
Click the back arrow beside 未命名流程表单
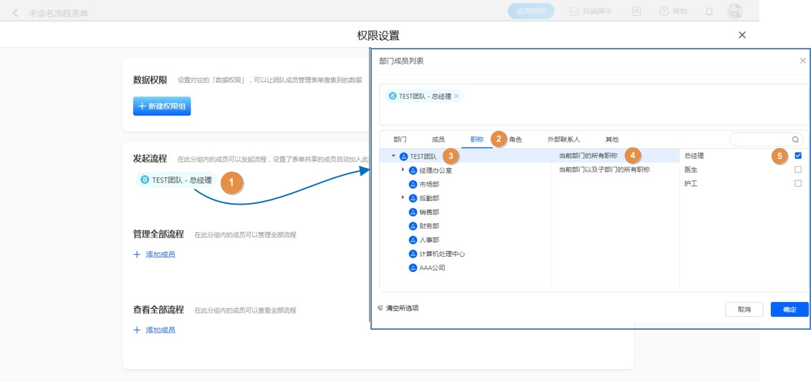click(16, 13)
